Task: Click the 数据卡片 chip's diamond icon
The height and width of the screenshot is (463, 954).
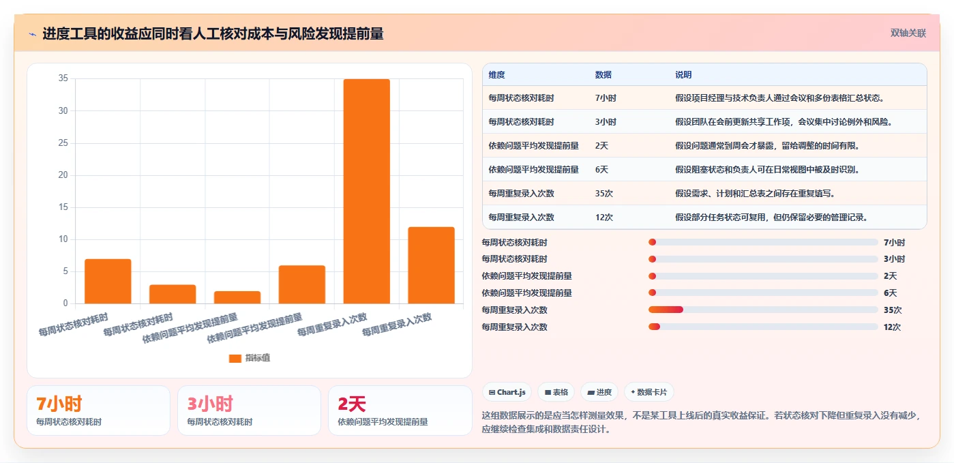Action: [x=633, y=392]
